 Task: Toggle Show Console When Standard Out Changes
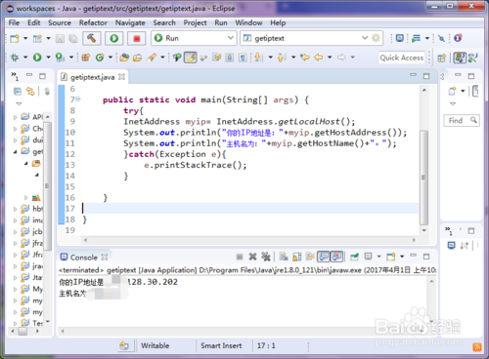(324, 257)
